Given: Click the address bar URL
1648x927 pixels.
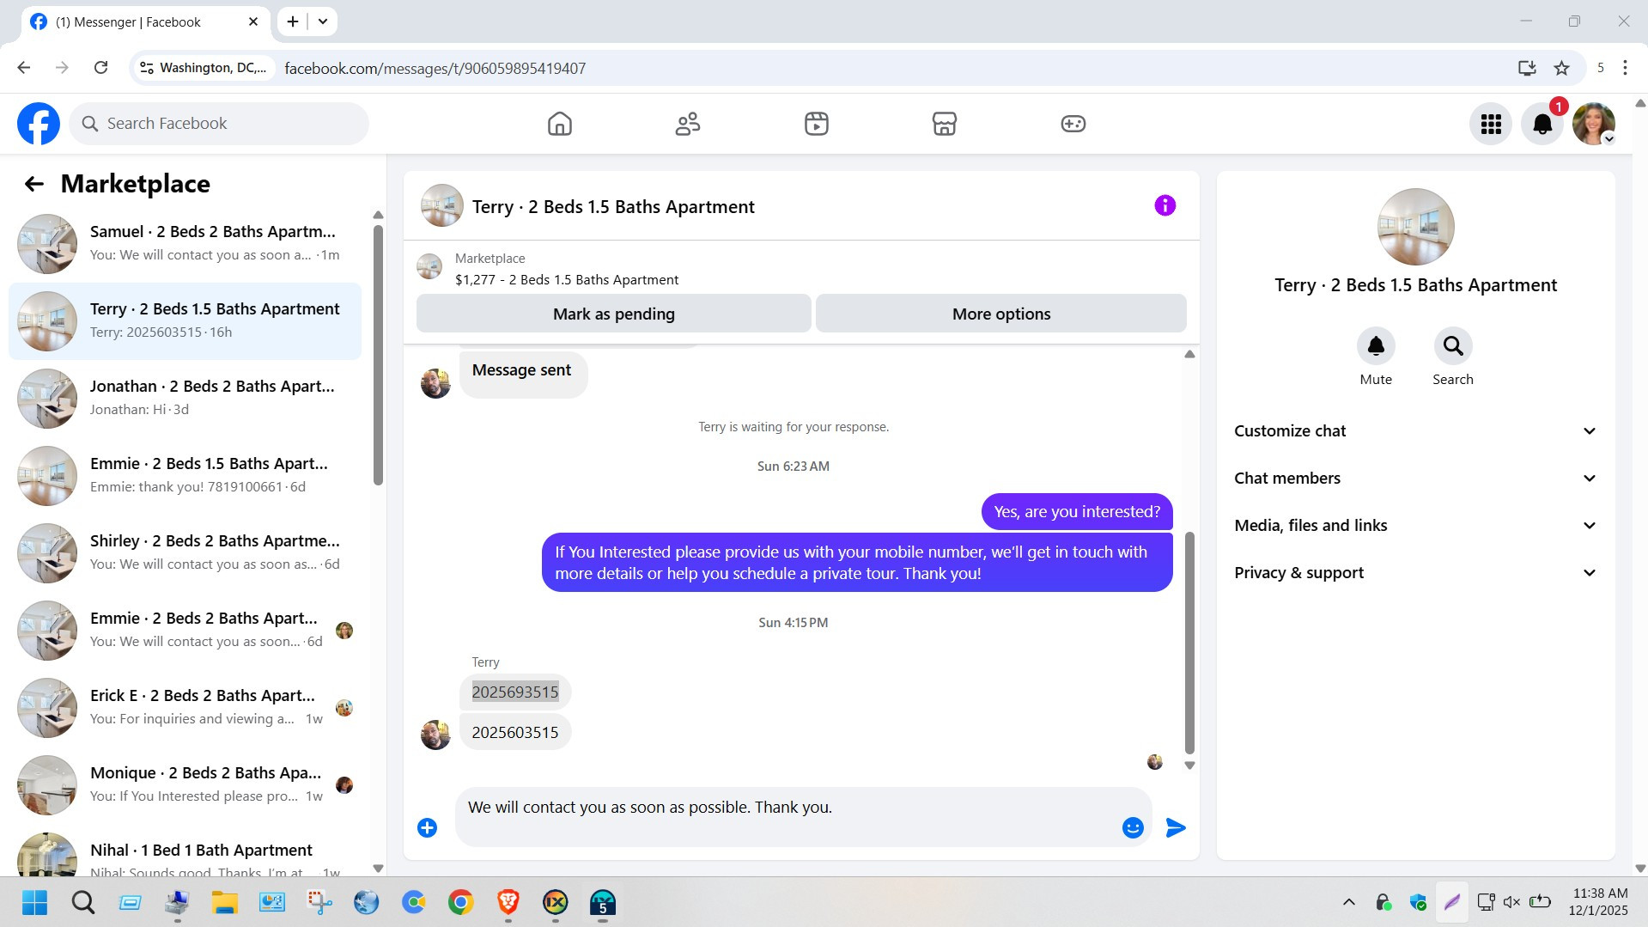Looking at the screenshot, I should pos(435,68).
